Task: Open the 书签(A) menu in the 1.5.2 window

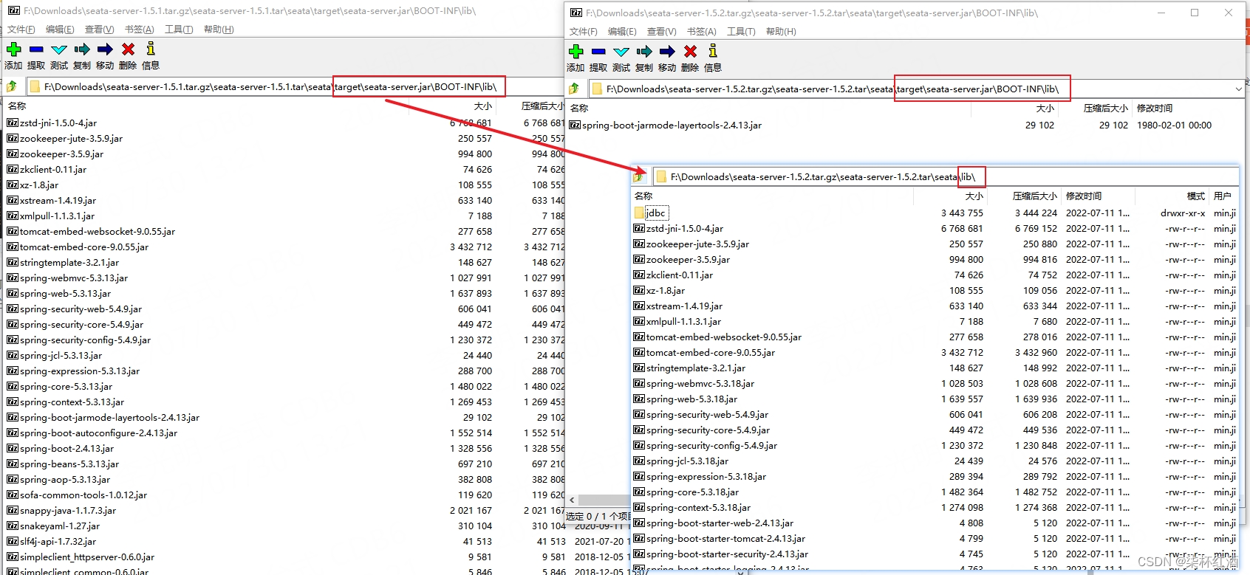Action: coord(701,32)
